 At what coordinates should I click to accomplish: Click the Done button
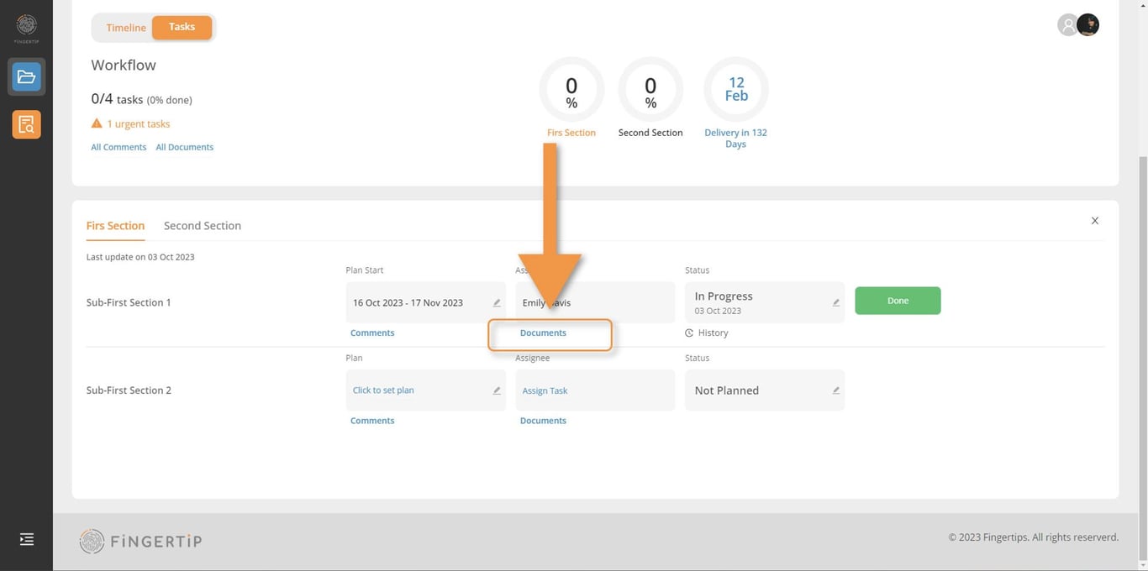click(x=898, y=301)
